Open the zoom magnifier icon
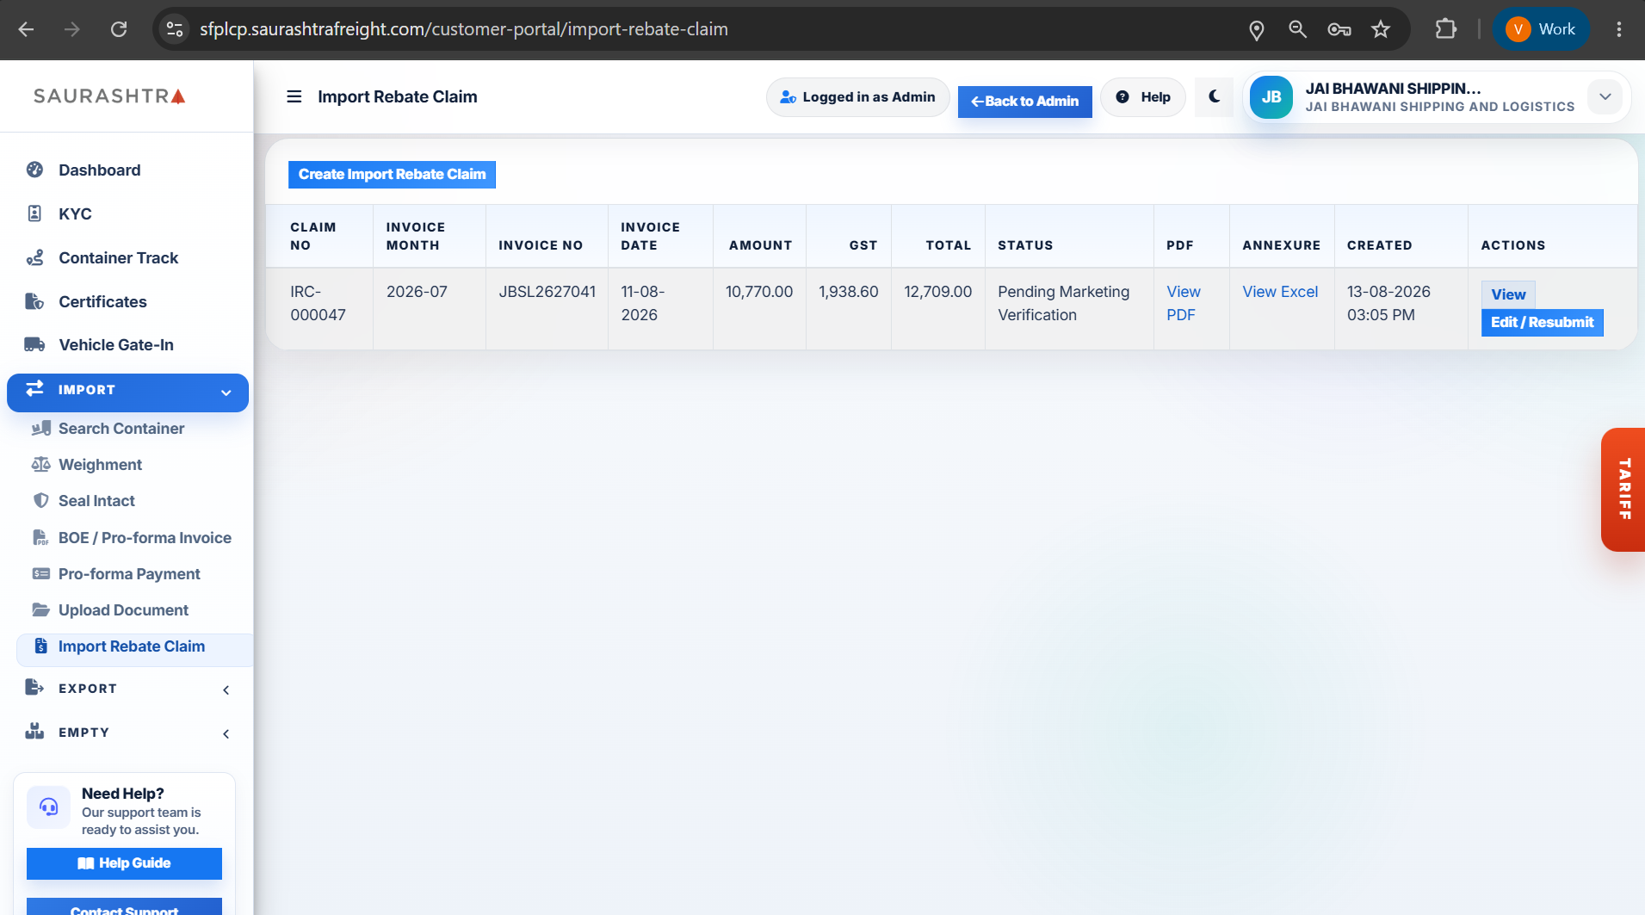Image resolution: width=1645 pixels, height=915 pixels. (x=1297, y=29)
